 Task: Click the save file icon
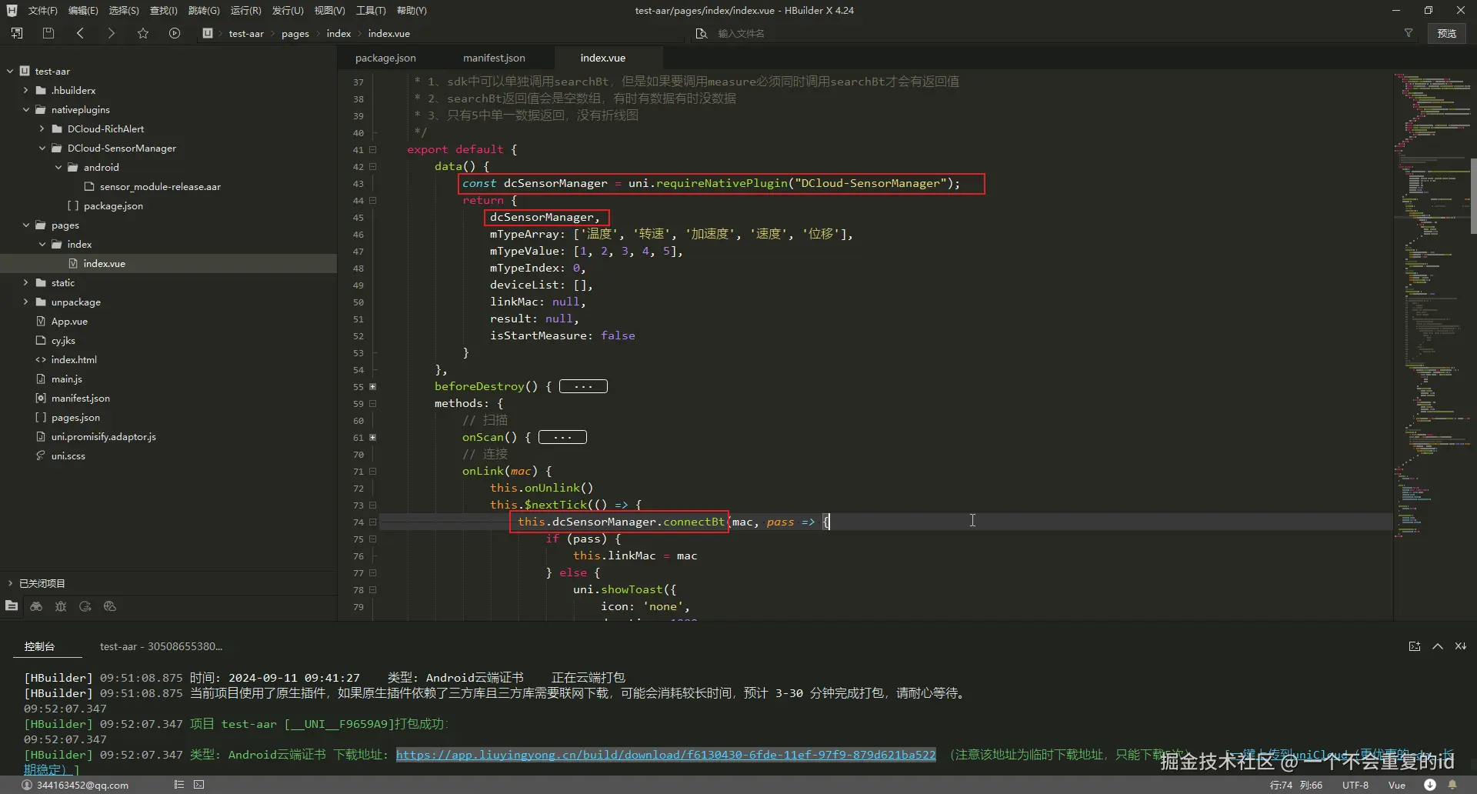(48, 33)
